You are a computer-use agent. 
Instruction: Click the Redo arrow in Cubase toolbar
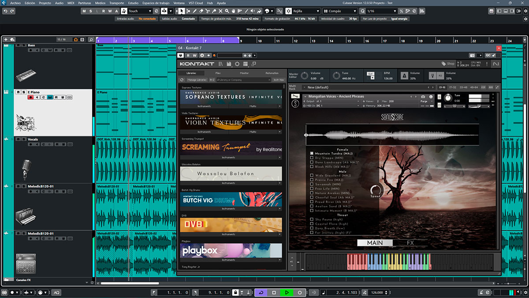[12, 11]
